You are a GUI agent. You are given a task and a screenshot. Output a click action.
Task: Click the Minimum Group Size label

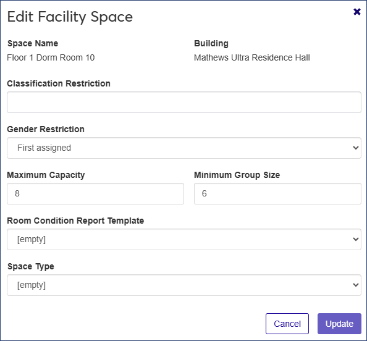click(x=237, y=175)
